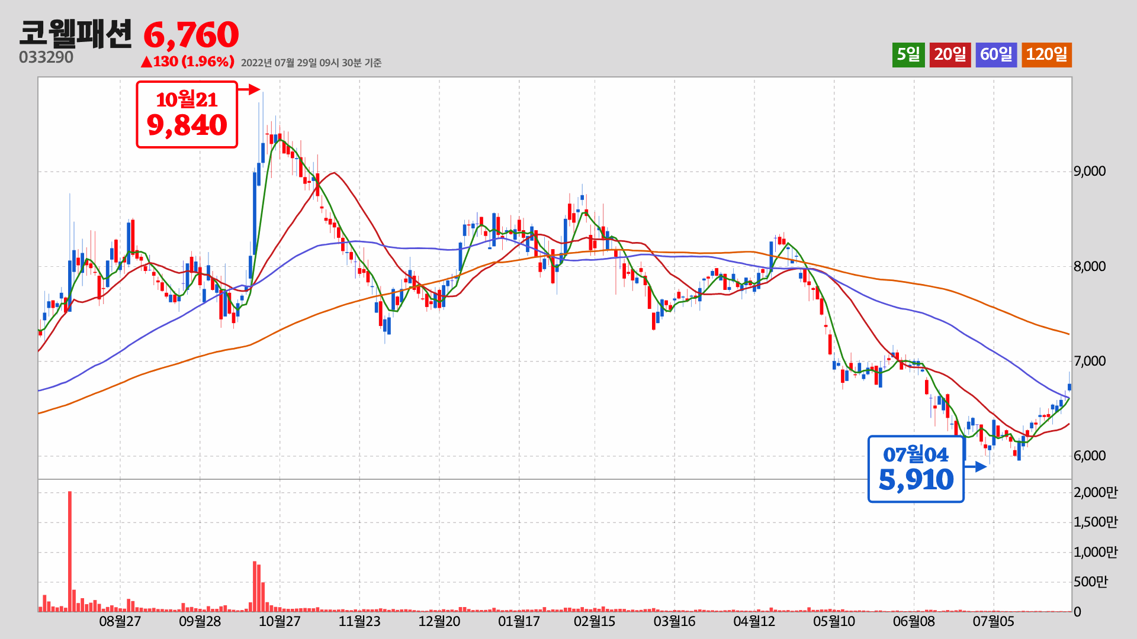1137x639 pixels.
Task: Click the 500만 volume axis label
Action: click(x=1091, y=582)
